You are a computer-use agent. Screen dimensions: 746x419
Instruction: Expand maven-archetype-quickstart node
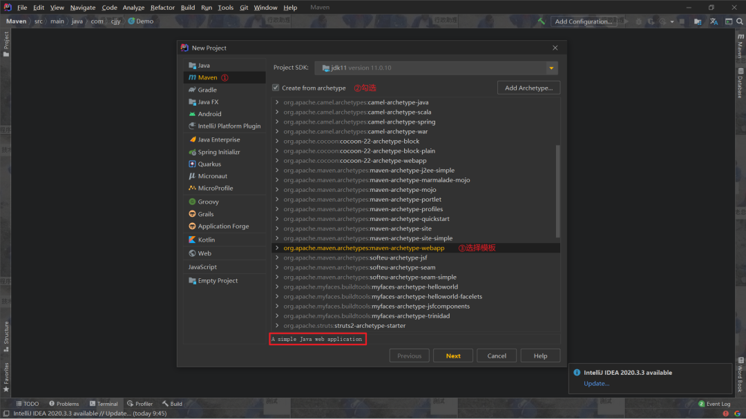coord(277,219)
